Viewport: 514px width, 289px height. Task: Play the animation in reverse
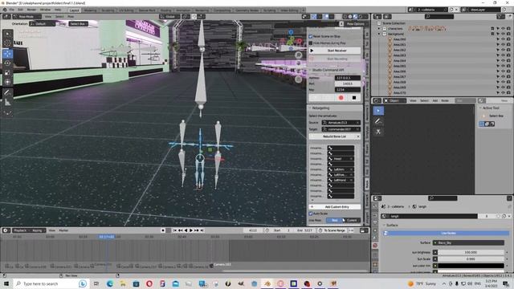click(186, 230)
